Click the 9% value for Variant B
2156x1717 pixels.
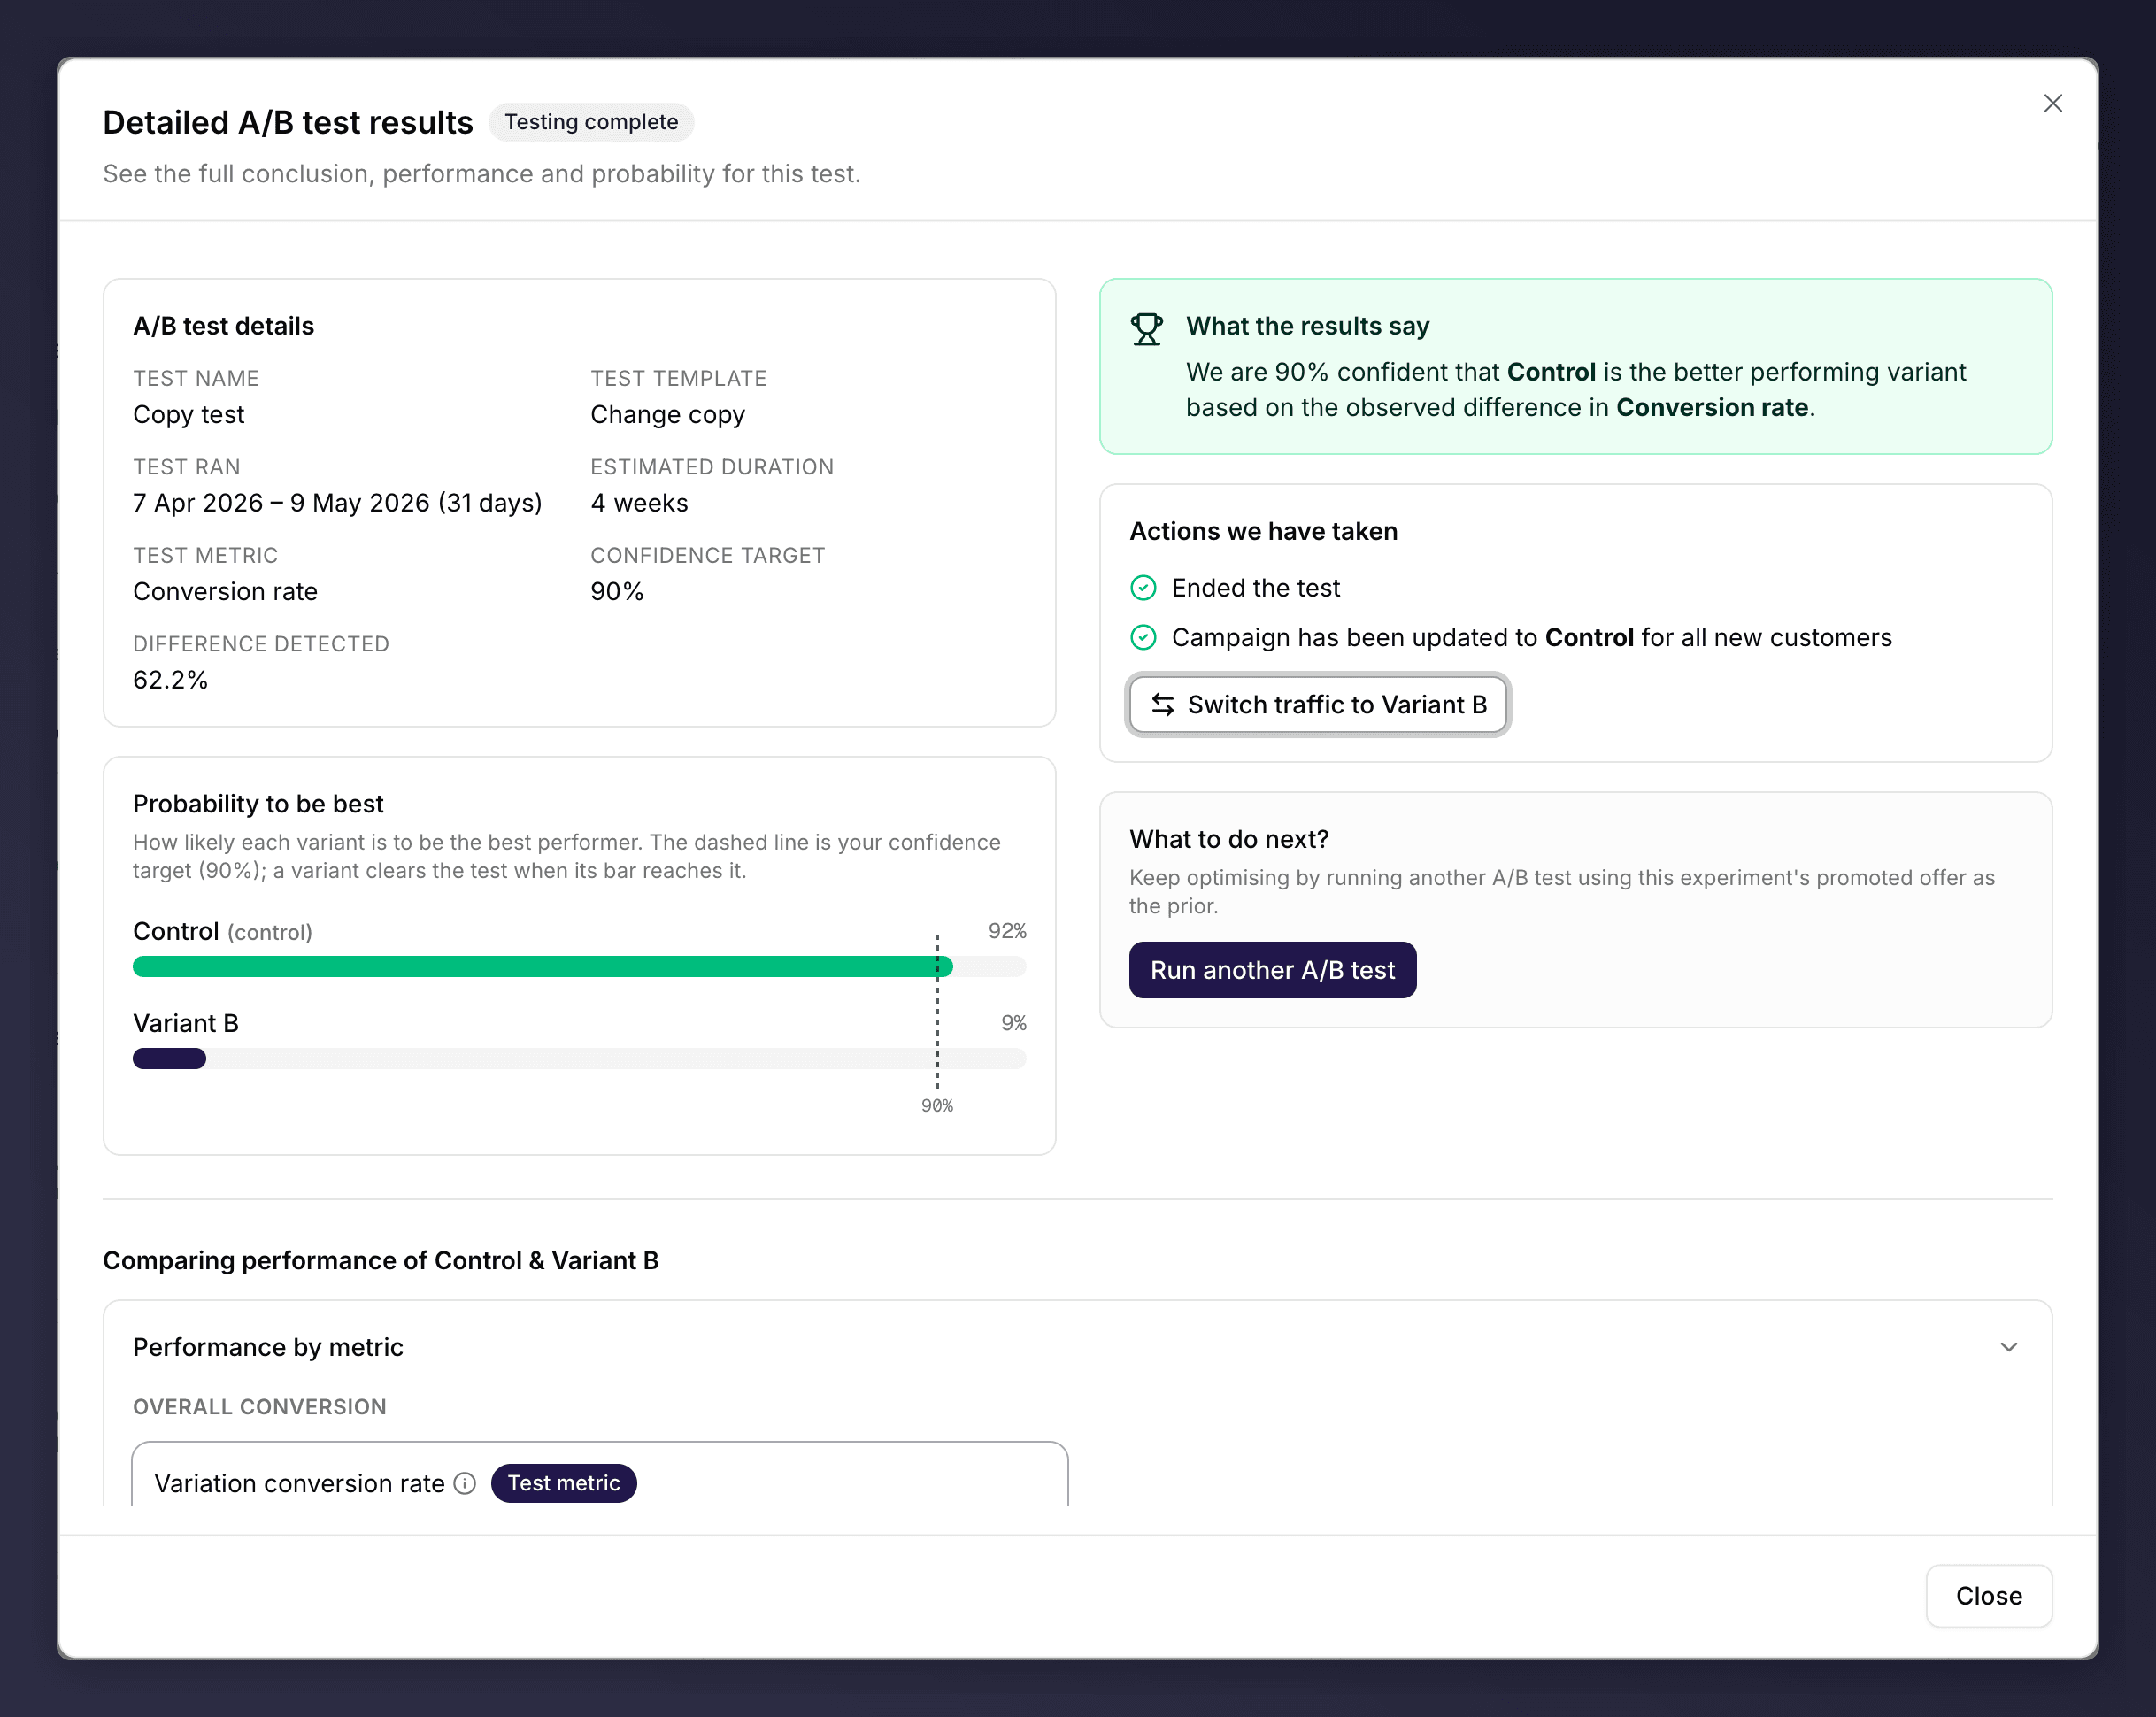click(x=1013, y=1023)
